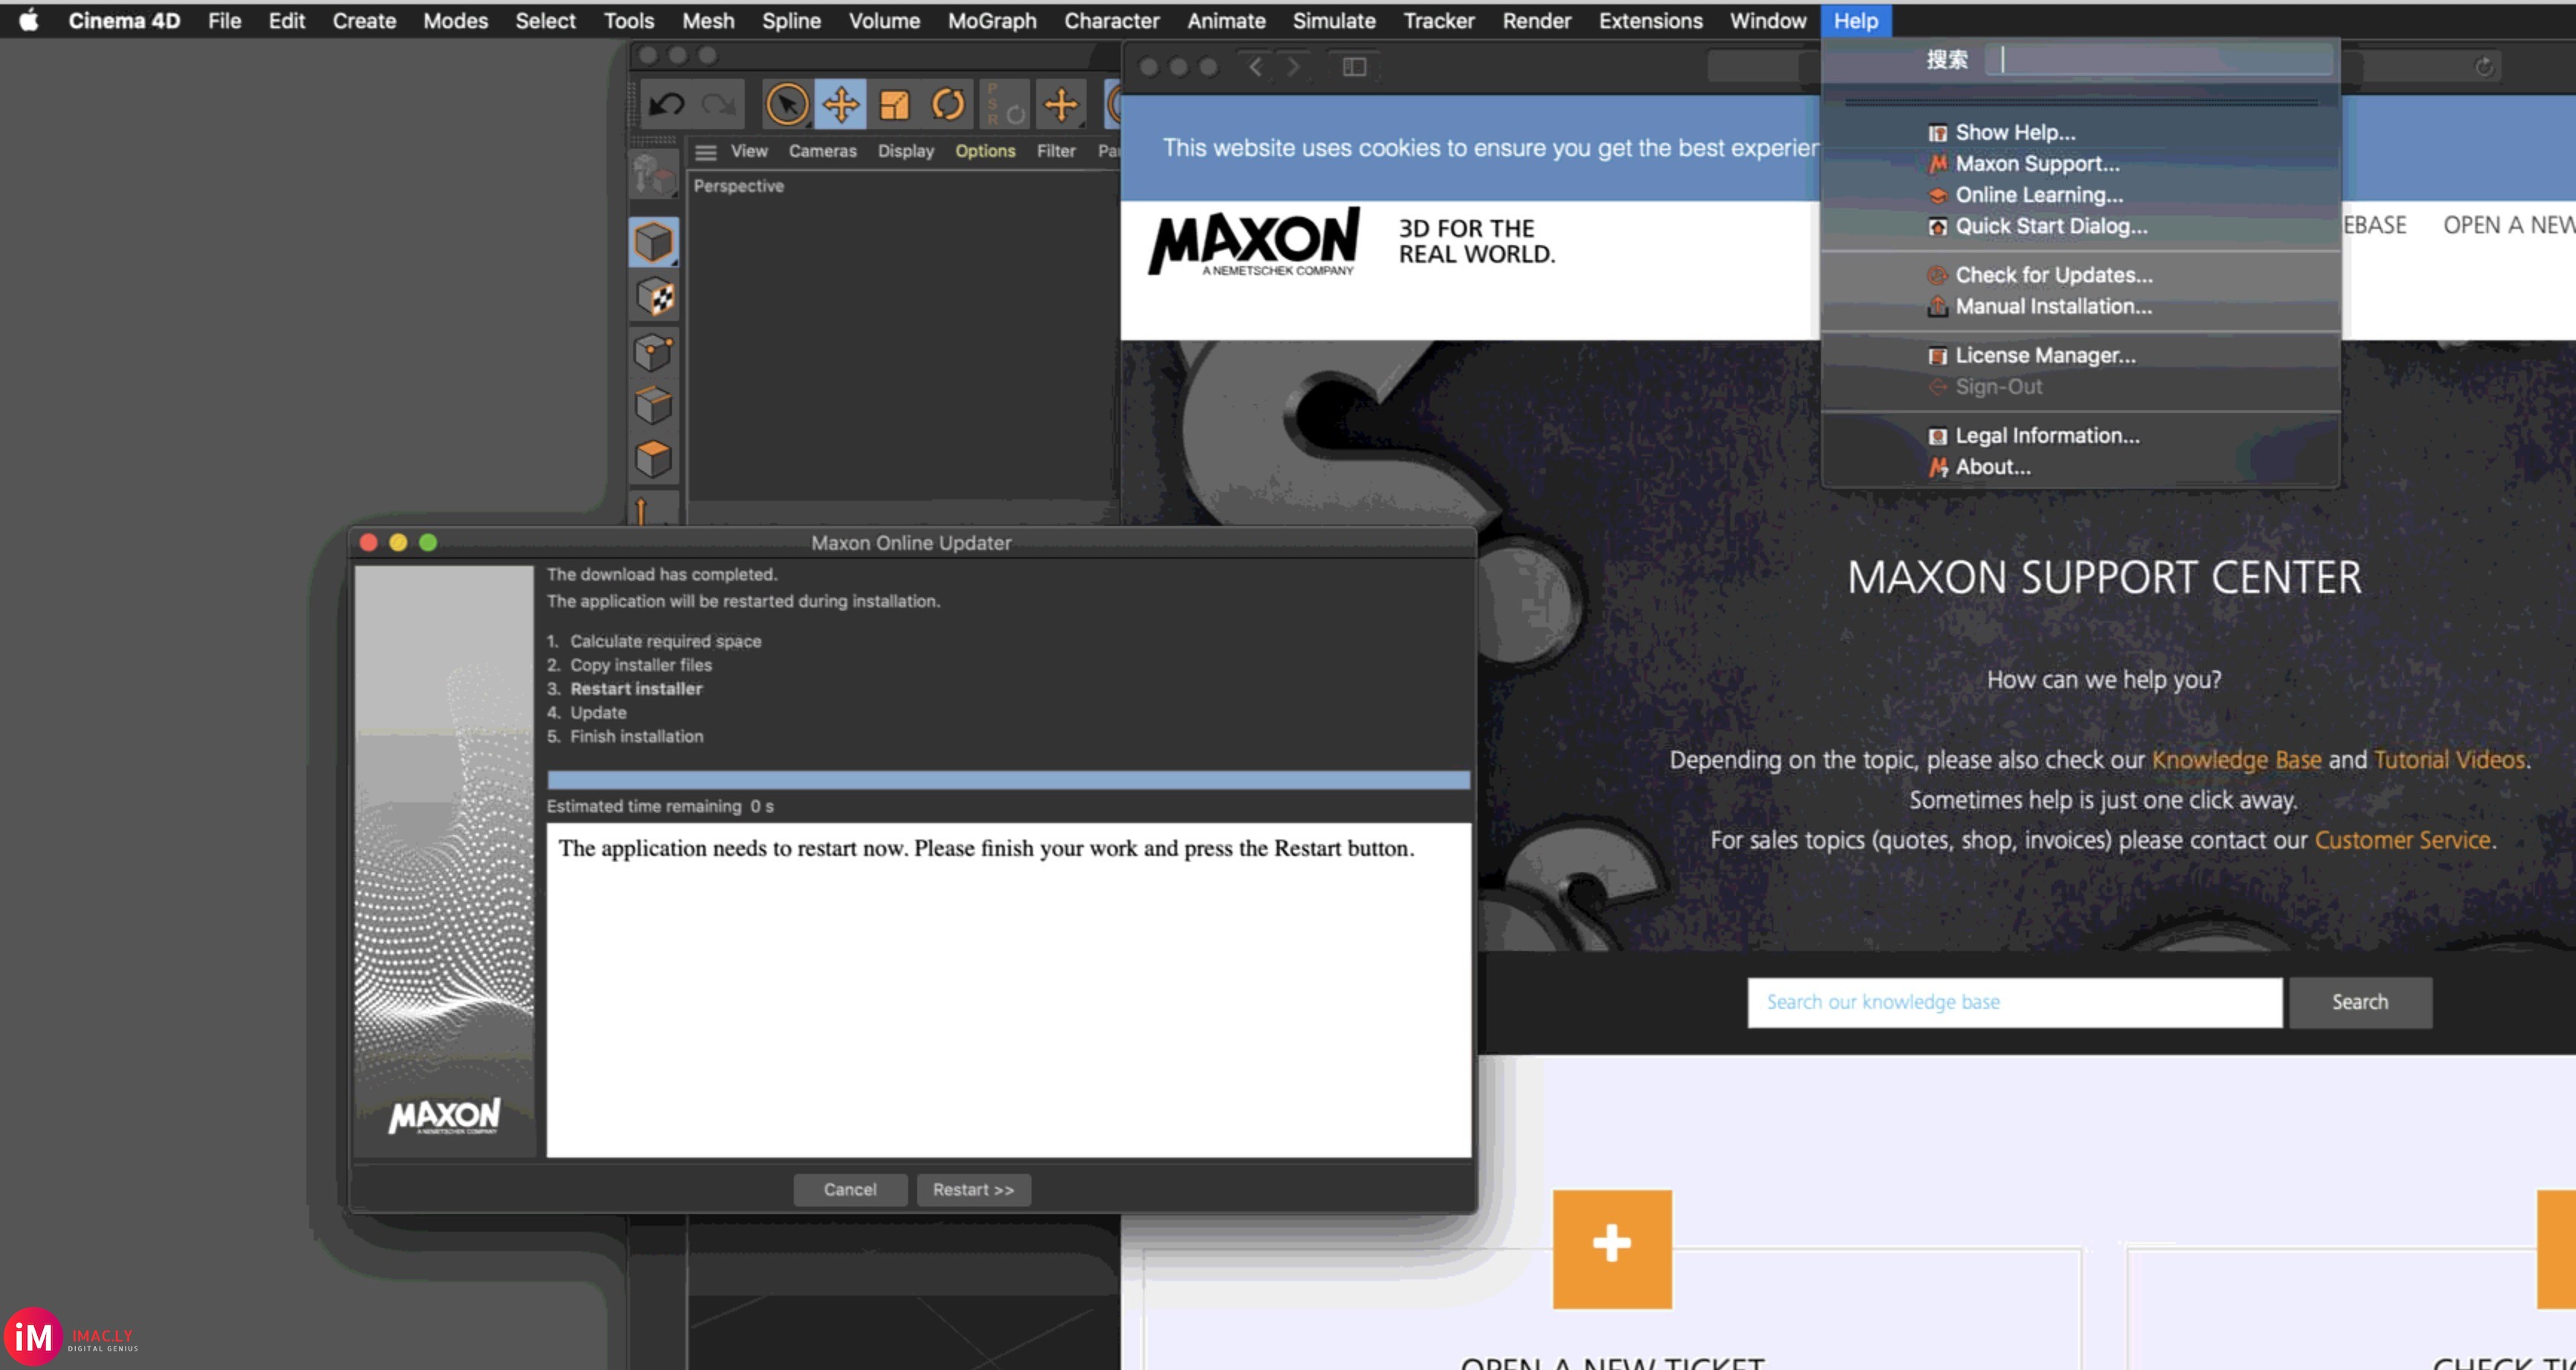Select the Scale tool icon
Image resolution: width=2576 pixels, height=1370 pixels.
coord(893,104)
